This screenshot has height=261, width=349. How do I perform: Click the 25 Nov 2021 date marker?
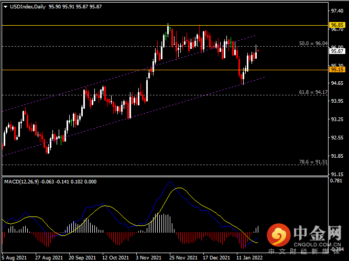pos(183,258)
